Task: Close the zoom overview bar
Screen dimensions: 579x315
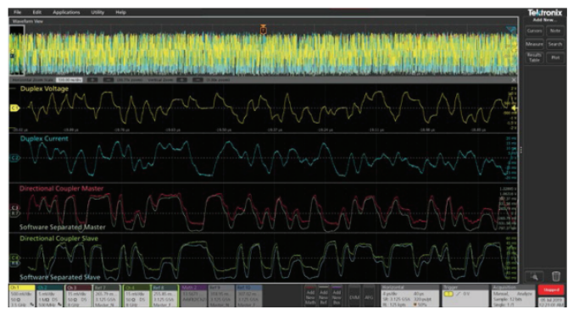Action: [x=514, y=80]
